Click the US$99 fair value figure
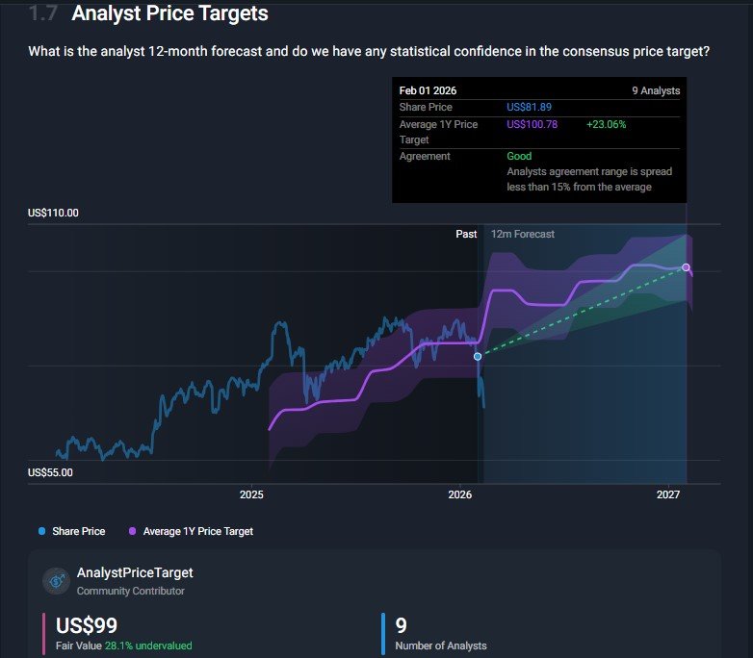This screenshot has width=753, height=658. [87, 626]
